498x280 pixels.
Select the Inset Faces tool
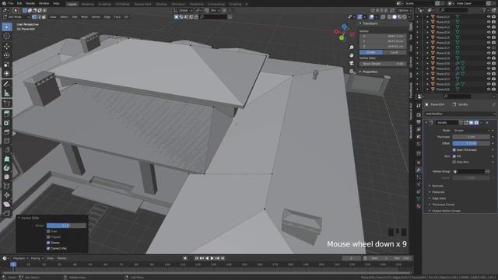point(7,123)
